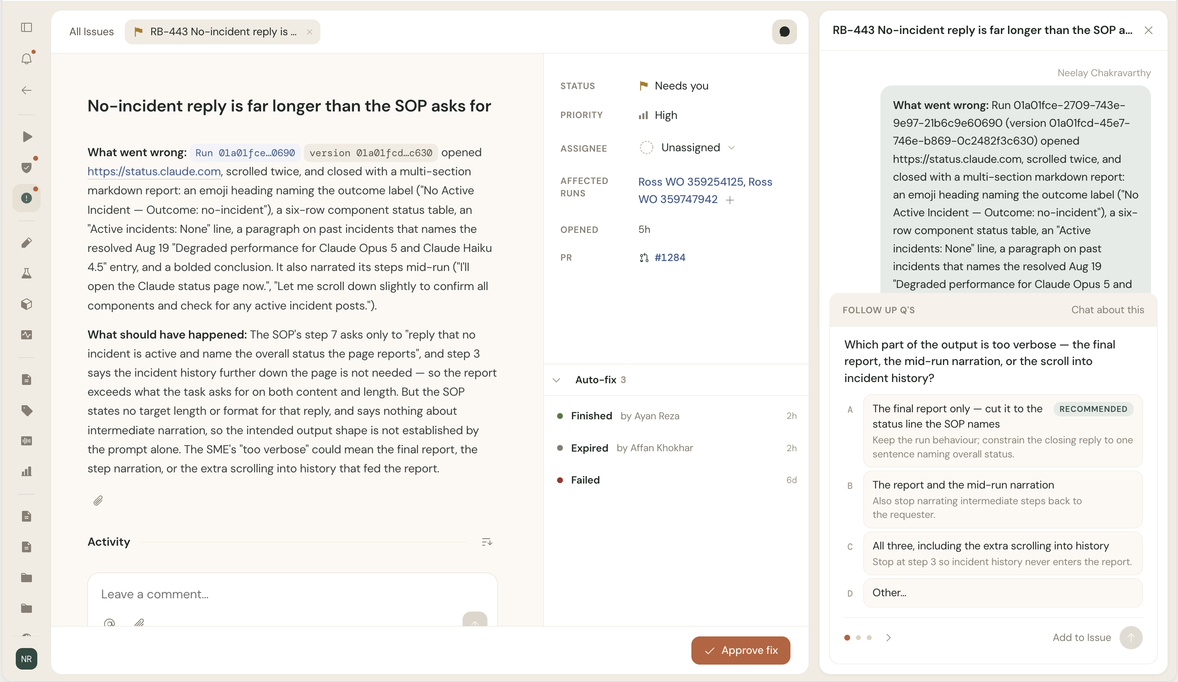Open the notifications bell
The width and height of the screenshot is (1178, 682).
click(27, 58)
